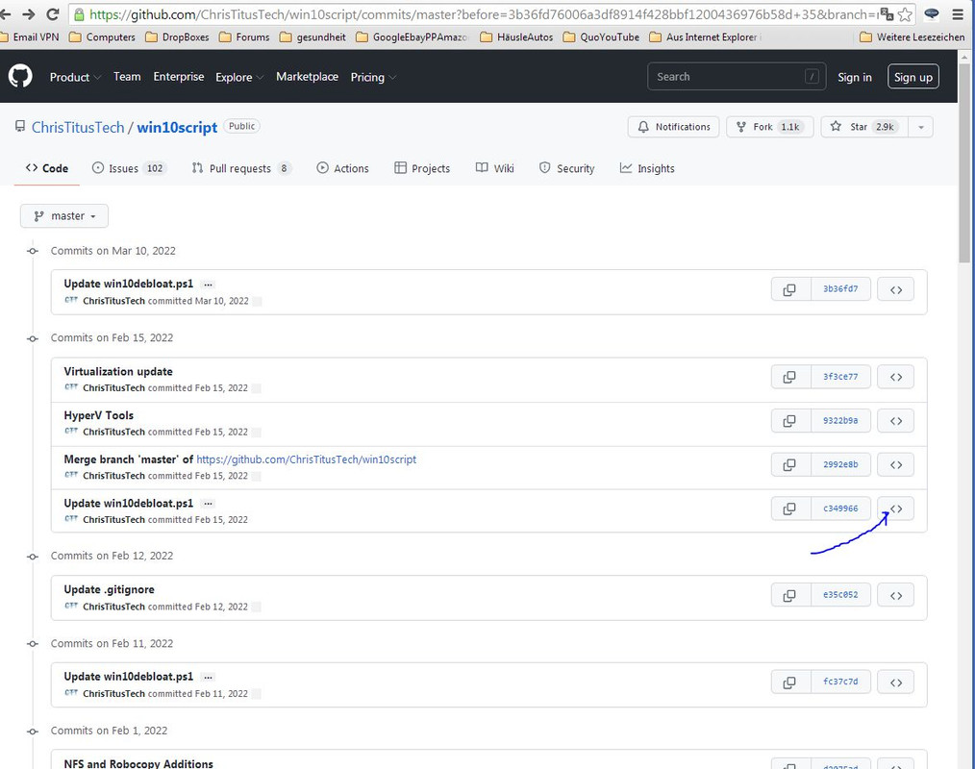Viewport: 975px width, 769px height.
Task: Click Enterprise in the header
Action: tap(179, 77)
